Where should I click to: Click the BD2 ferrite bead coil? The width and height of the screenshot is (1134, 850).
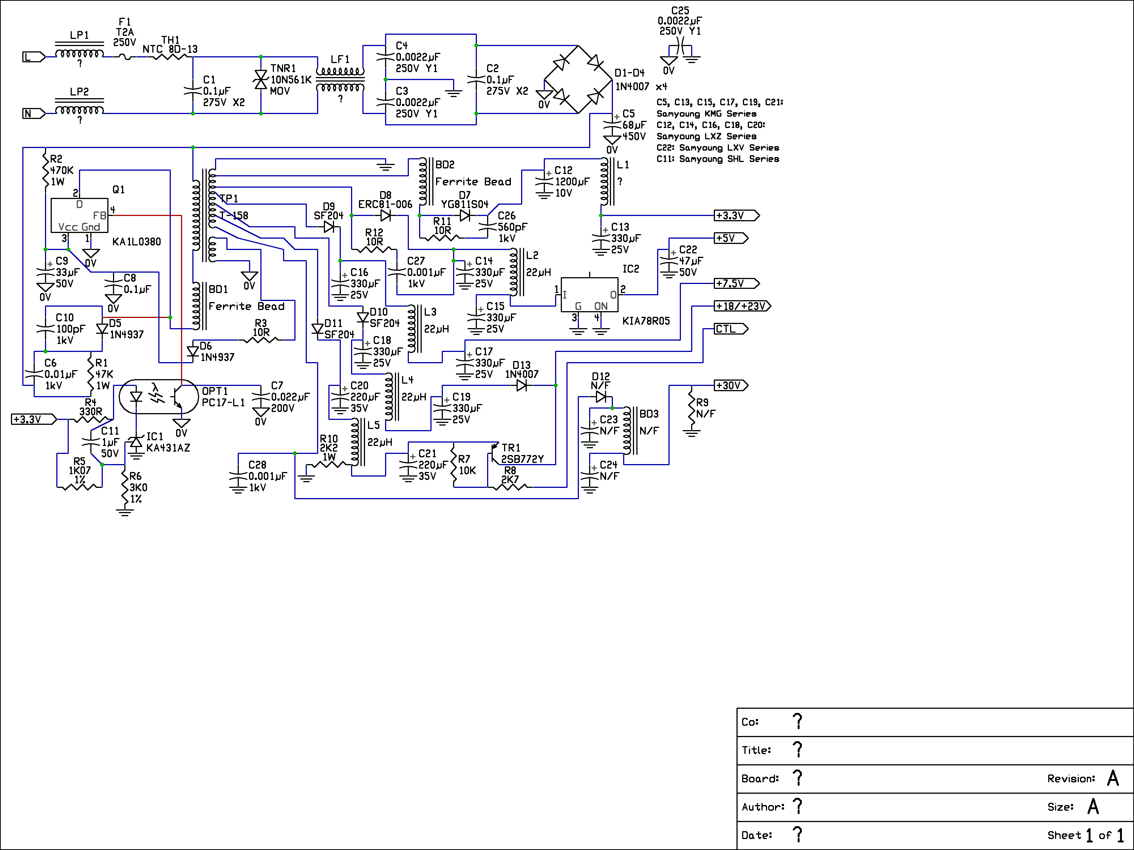pos(425,181)
